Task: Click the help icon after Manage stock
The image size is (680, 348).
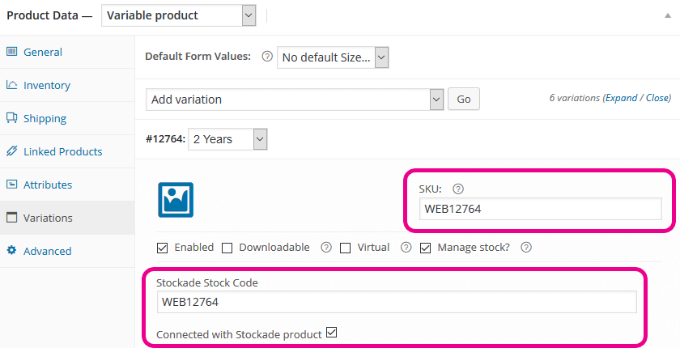Action: tap(526, 248)
